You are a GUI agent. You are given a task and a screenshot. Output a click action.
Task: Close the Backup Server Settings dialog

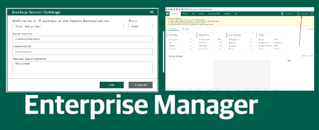[152, 12]
